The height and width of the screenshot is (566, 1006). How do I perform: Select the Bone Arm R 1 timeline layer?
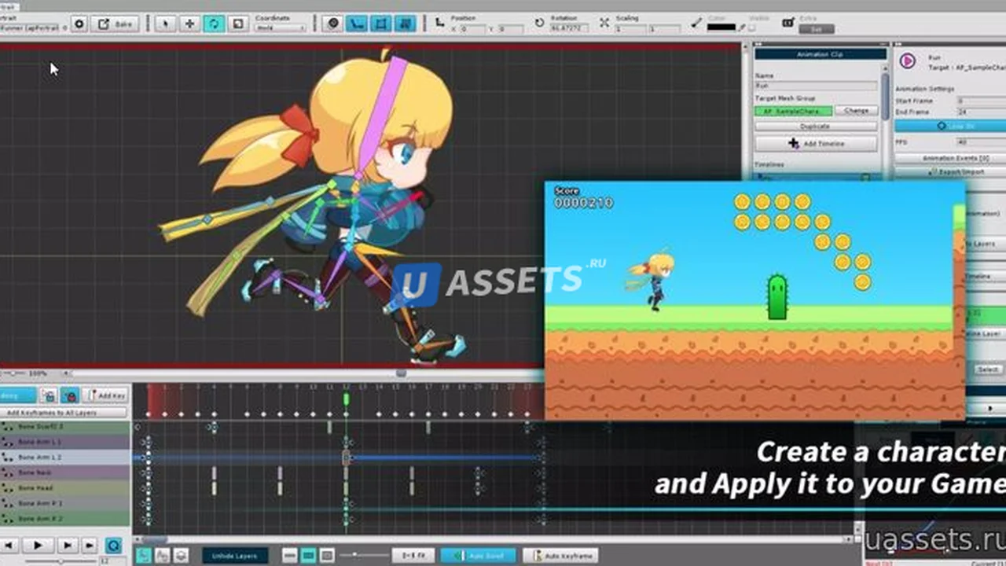[x=65, y=503]
